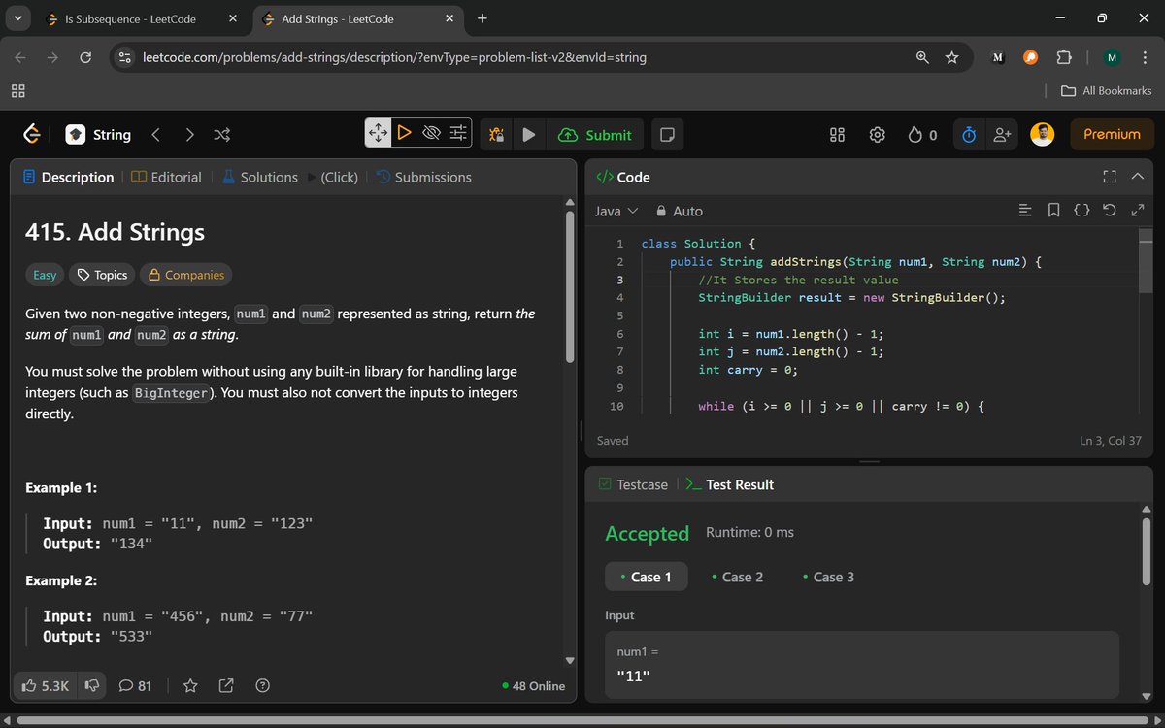Dislike the problem thumbs-down
Viewport: 1165px width, 728px height.
pos(92,686)
